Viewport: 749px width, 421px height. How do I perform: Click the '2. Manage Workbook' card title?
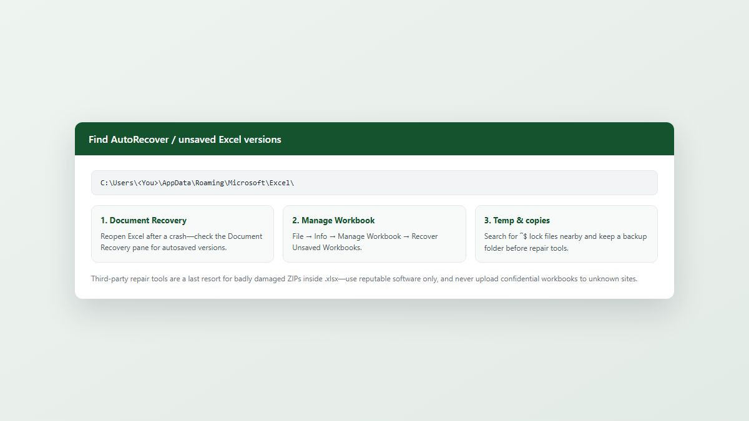click(x=333, y=220)
